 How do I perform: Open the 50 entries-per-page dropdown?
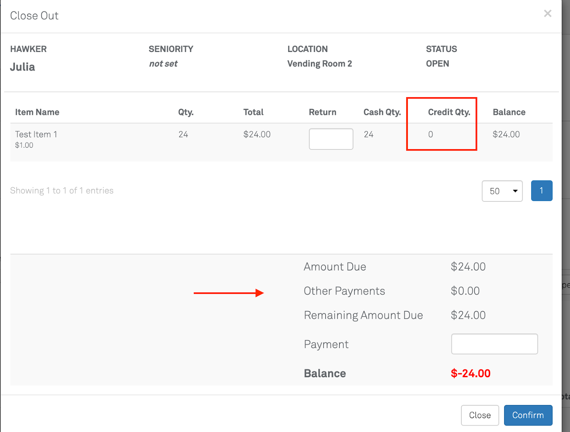[502, 191]
